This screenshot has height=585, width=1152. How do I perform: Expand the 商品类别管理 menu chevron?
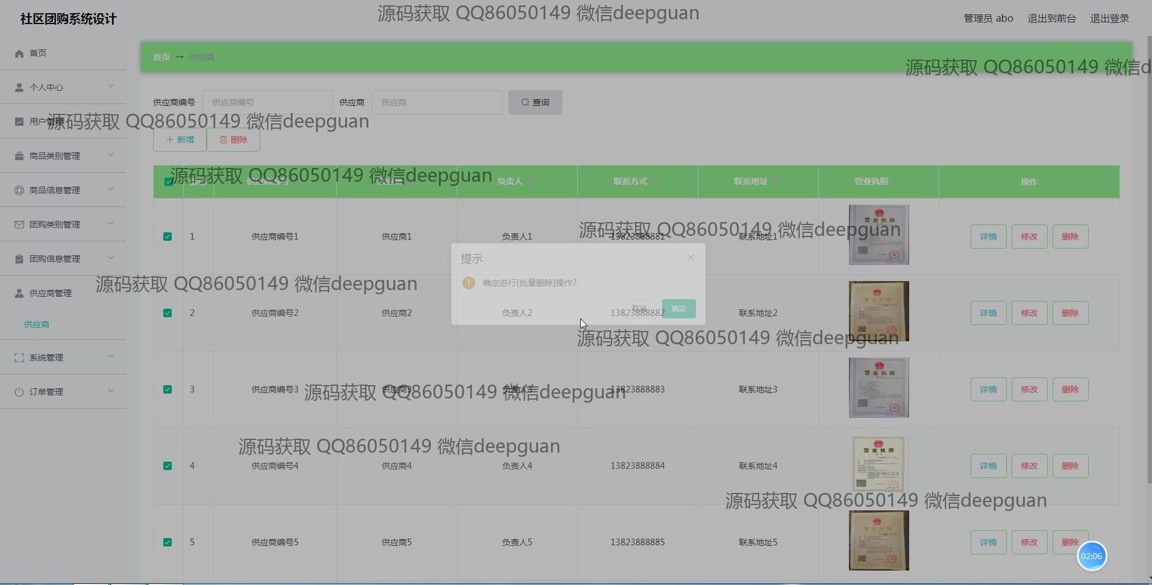[x=111, y=155]
